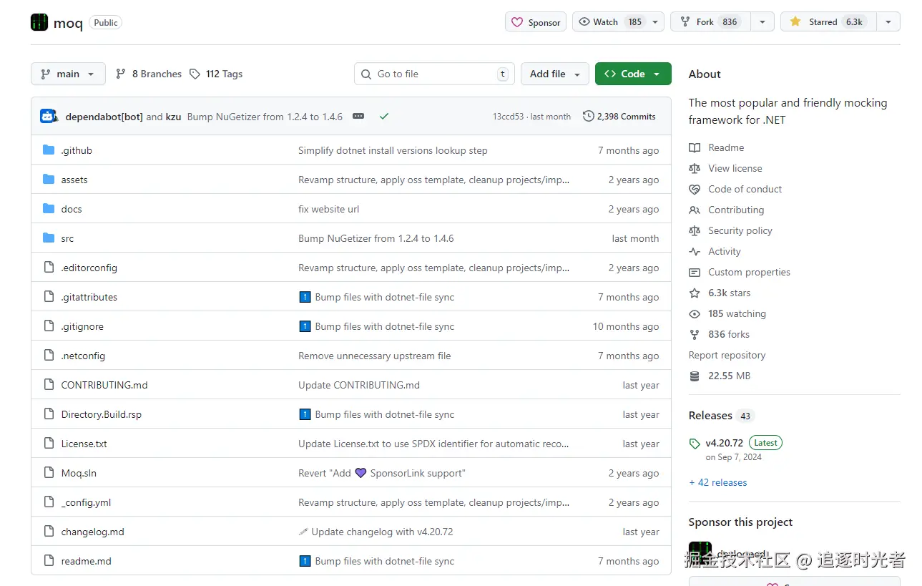Focus the Go to file search field
This screenshot has height=586, width=922.
(x=434, y=74)
